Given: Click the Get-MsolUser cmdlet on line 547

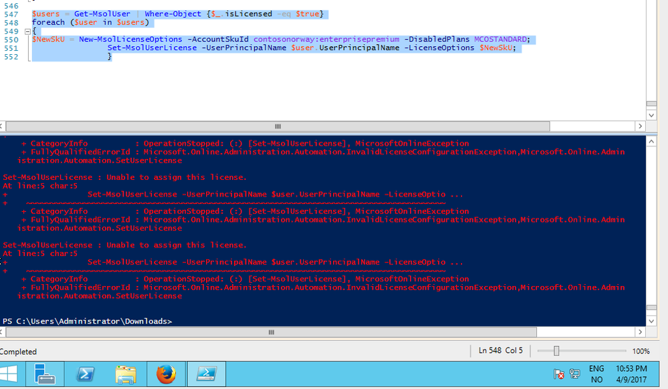Looking at the screenshot, I should pyautogui.click(x=102, y=14).
